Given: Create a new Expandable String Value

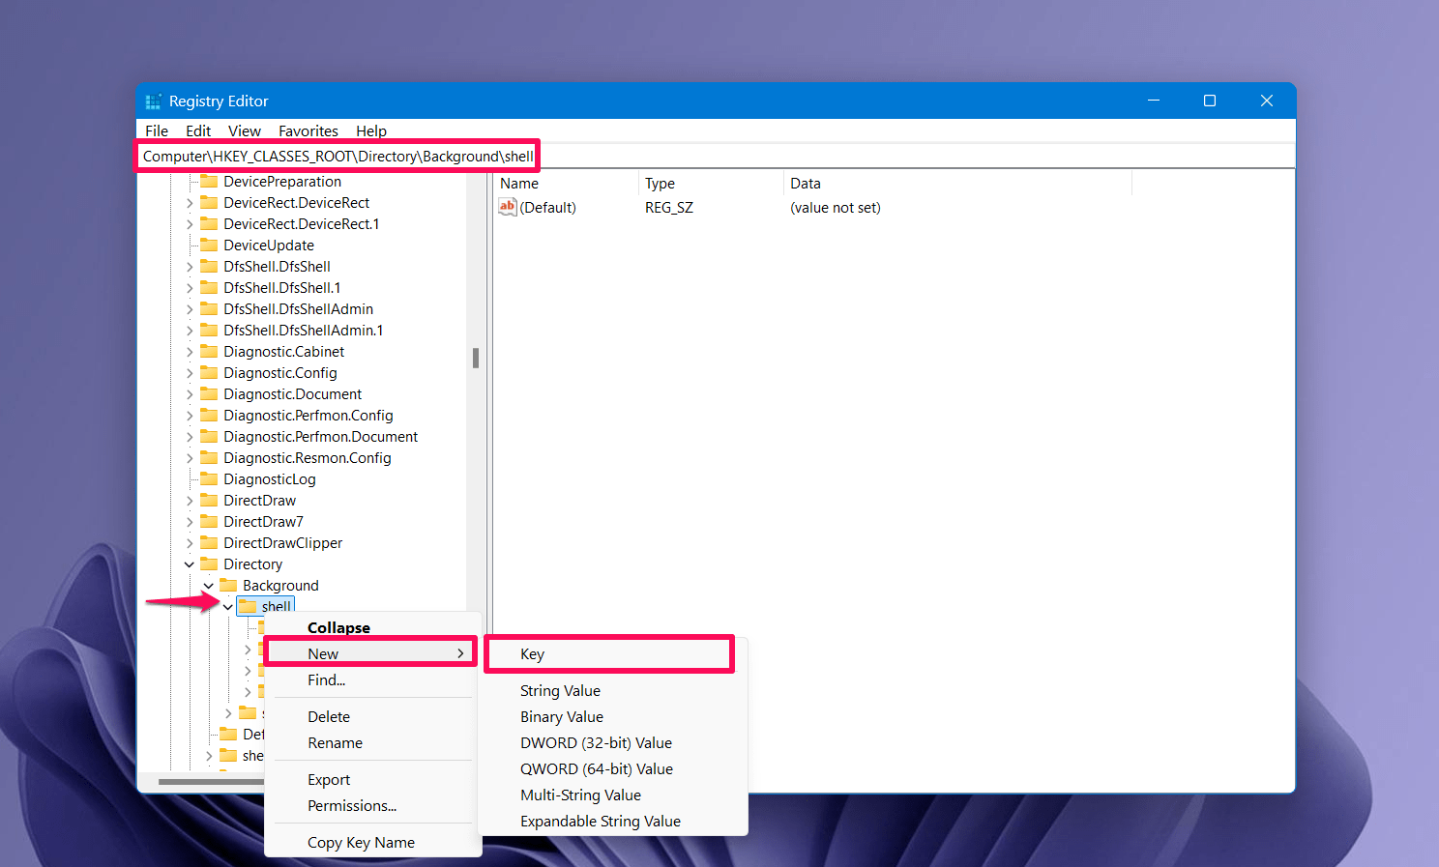Looking at the screenshot, I should coord(613,821).
